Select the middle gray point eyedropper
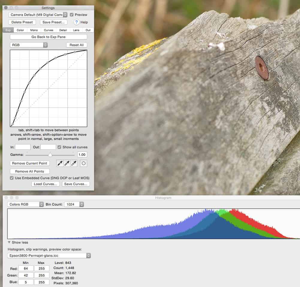 pos(67,163)
